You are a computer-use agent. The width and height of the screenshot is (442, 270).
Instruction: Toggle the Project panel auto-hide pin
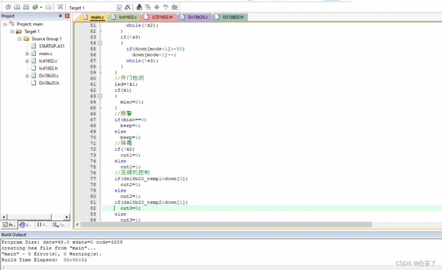(61, 16)
